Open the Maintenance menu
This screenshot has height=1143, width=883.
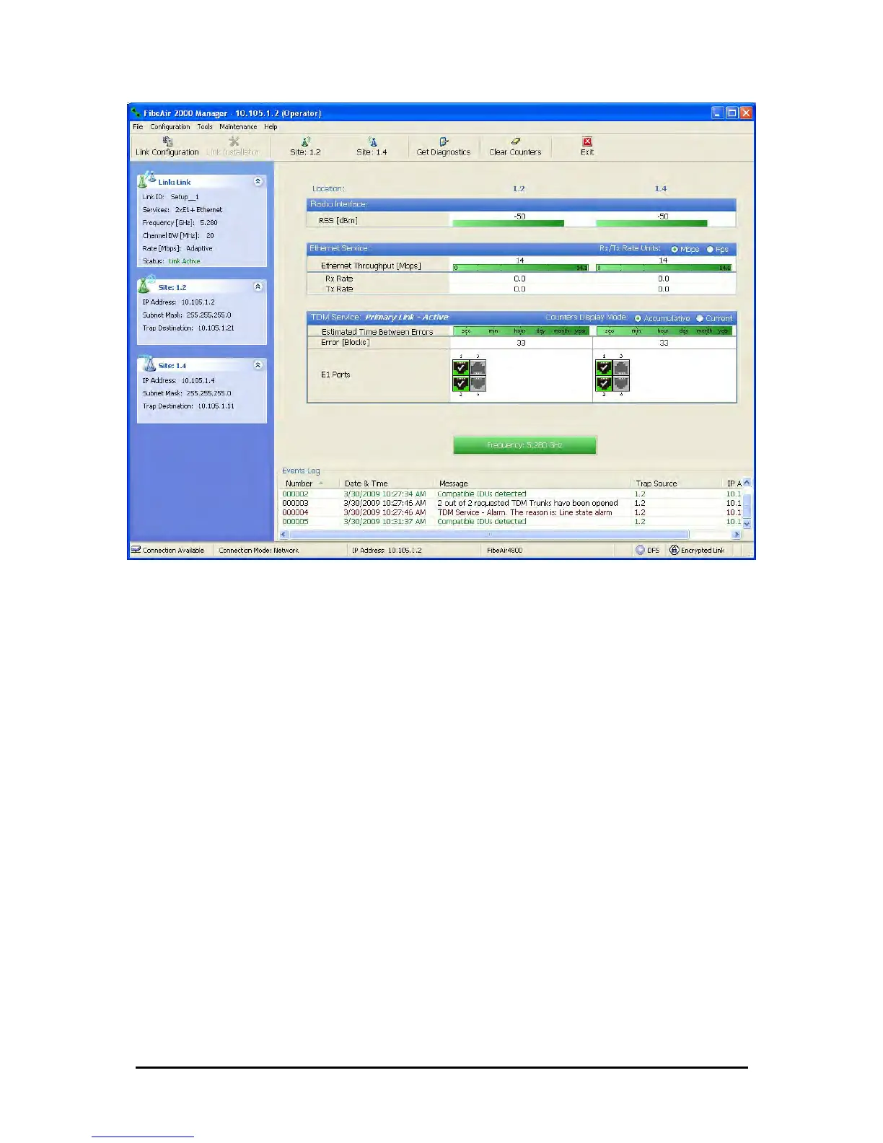(238, 127)
